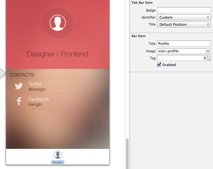
Task: Click the storyboard entry arrow on left edge
Action: (x=3, y=73)
